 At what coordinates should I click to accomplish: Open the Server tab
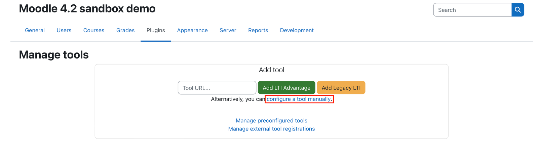click(x=228, y=30)
